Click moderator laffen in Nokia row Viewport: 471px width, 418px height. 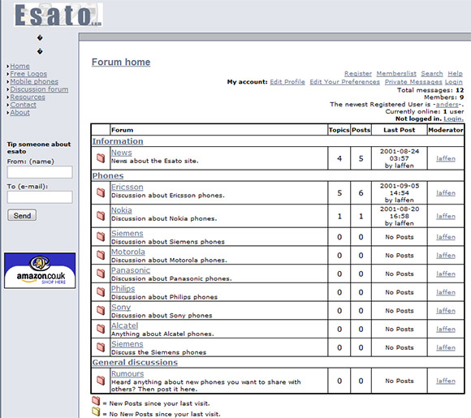(446, 216)
